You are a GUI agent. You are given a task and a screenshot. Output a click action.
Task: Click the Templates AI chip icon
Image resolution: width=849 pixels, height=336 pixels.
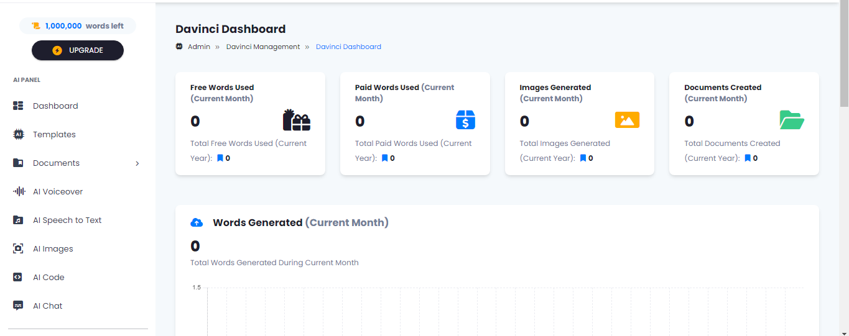pos(18,135)
